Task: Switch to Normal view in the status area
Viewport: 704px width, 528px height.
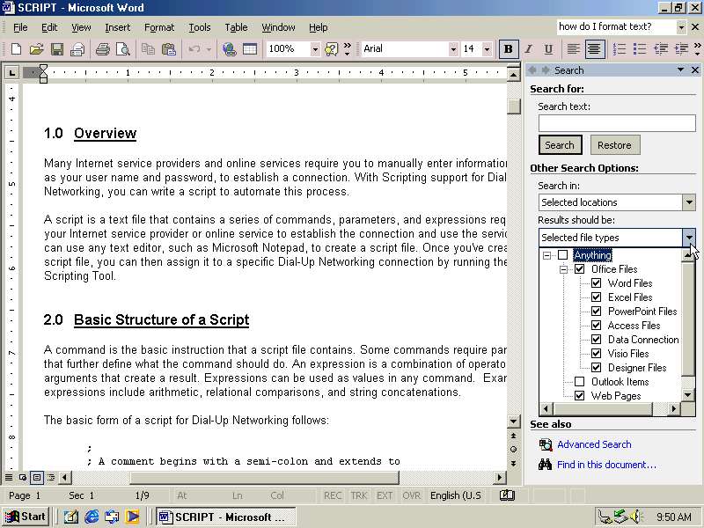Action: [x=9, y=477]
